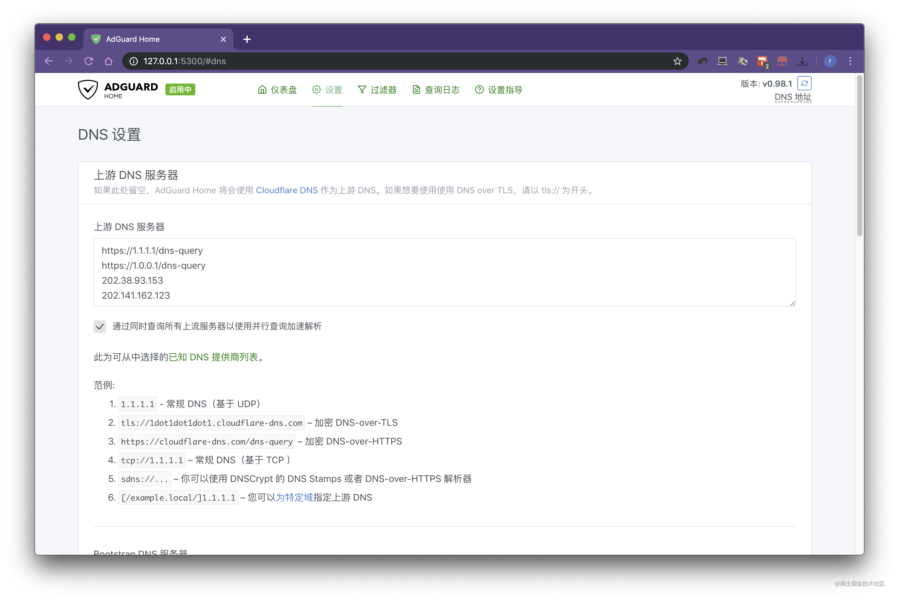
Task: Open the new tab plus button
Action: click(247, 39)
